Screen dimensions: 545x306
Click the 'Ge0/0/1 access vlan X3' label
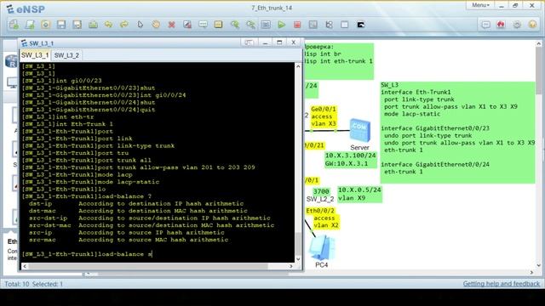click(x=324, y=116)
